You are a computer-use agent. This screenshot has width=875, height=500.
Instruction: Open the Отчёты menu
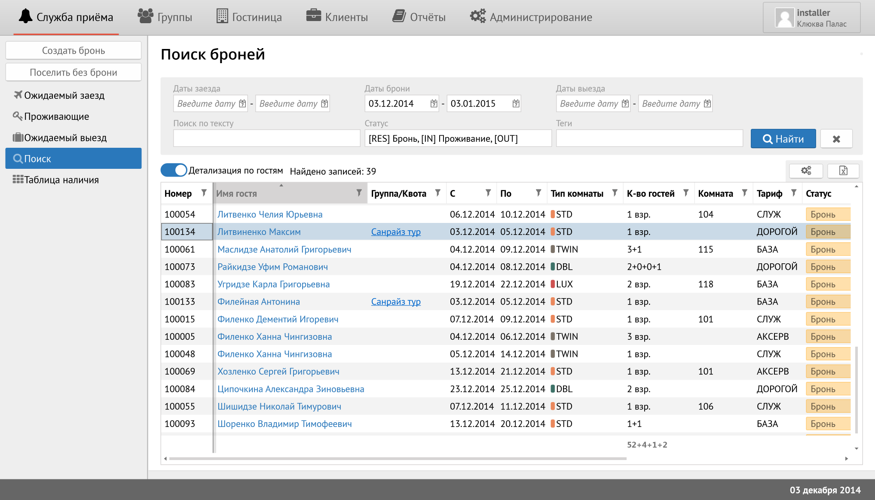[419, 17]
